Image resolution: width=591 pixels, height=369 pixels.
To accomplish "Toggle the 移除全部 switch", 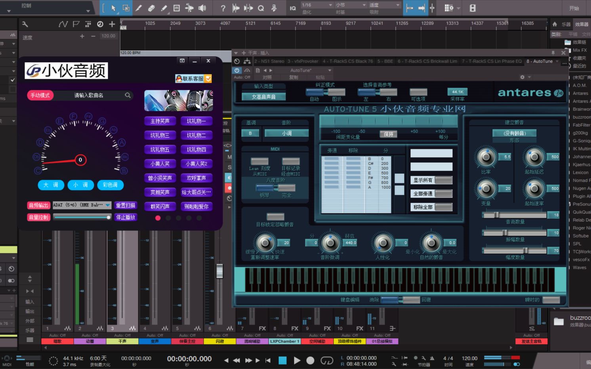I will (x=443, y=207).
